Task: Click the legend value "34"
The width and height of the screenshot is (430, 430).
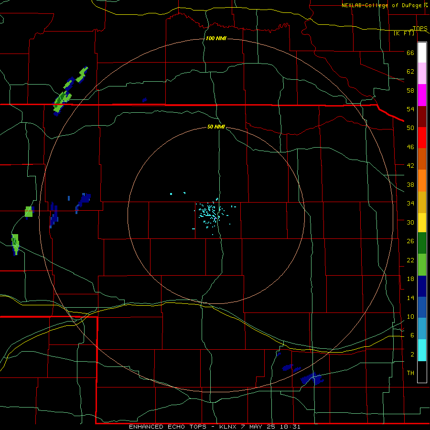Action: [x=410, y=204]
